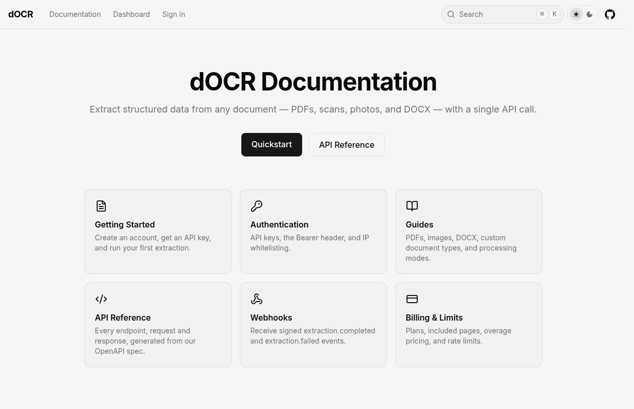The image size is (634, 409).
Task: Open the Dashboard nav item
Action: coord(131,14)
